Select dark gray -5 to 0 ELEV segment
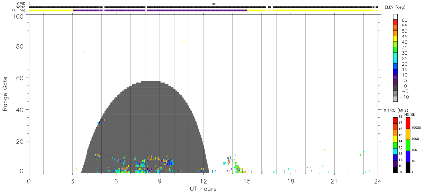This screenshot has height=196, width=425. (x=395, y=88)
